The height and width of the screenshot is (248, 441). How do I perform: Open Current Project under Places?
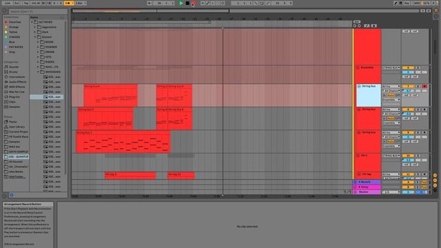(19, 132)
